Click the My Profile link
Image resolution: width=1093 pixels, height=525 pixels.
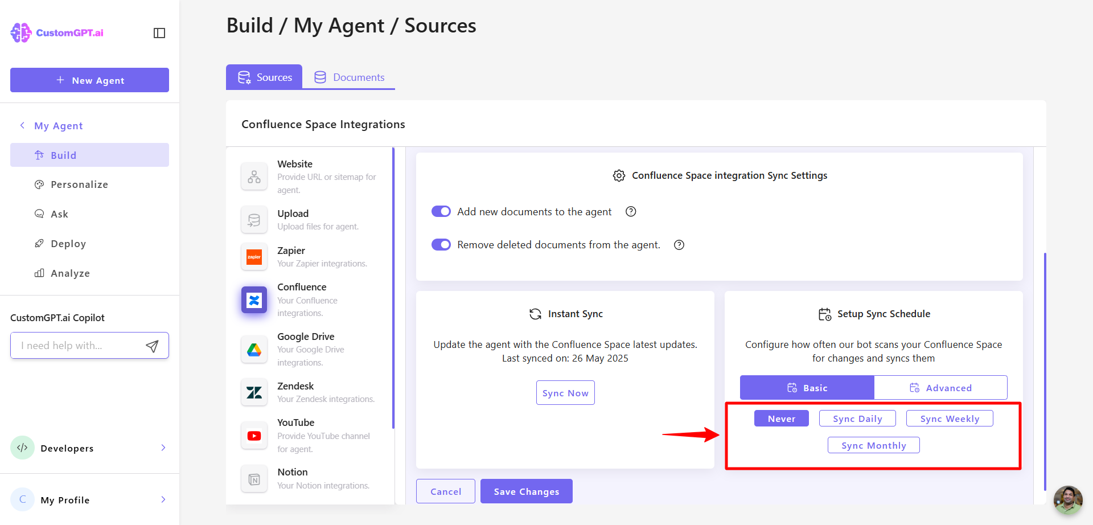[65, 500]
